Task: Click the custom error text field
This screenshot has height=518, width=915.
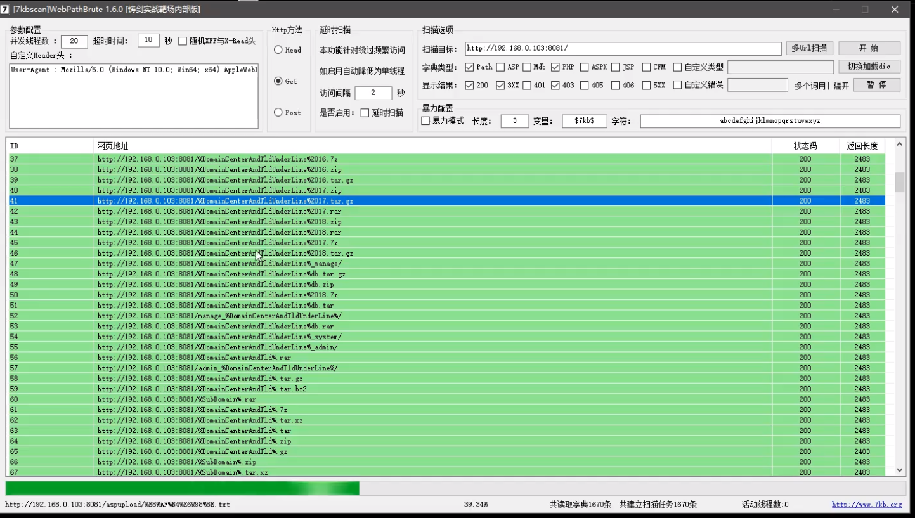Action: pyautogui.click(x=758, y=85)
